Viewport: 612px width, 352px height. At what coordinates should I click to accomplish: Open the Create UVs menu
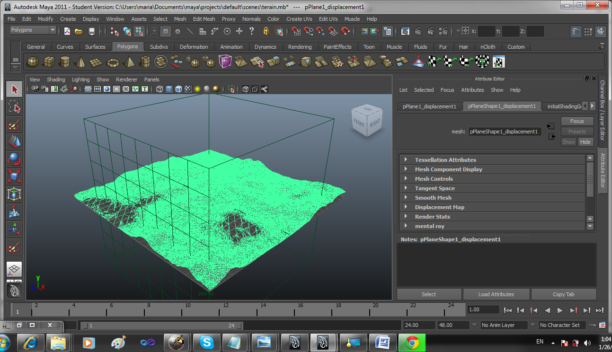tap(299, 19)
